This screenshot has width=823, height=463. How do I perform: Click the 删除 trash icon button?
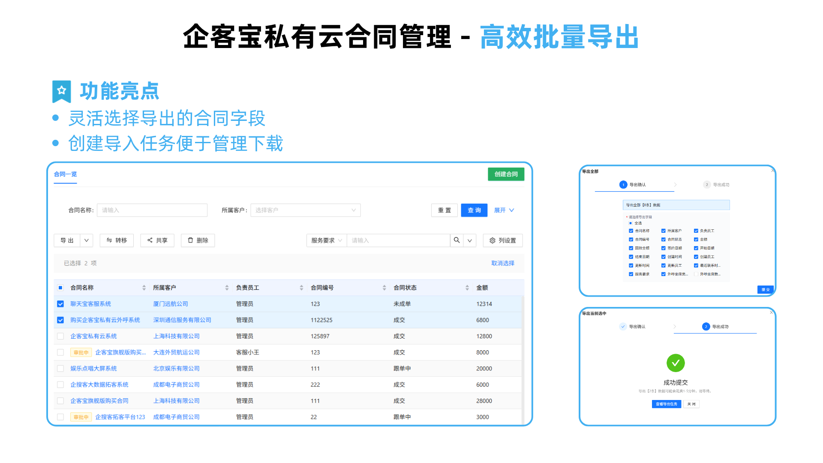pos(198,241)
